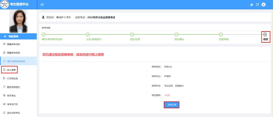This screenshot has height=117, width=273.
Task: Click the 准考证打印 card icon
Action: coord(4,104)
